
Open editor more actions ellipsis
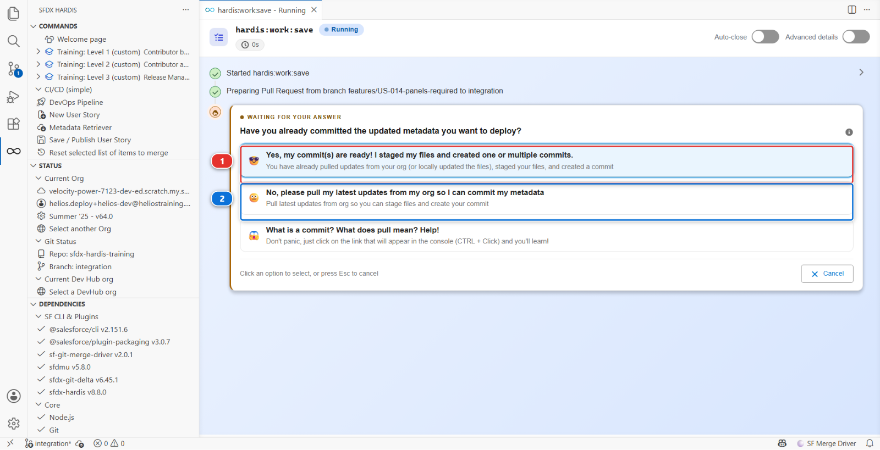[x=867, y=10]
